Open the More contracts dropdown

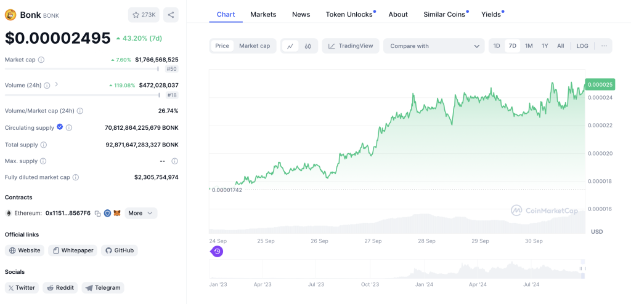point(141,213)
